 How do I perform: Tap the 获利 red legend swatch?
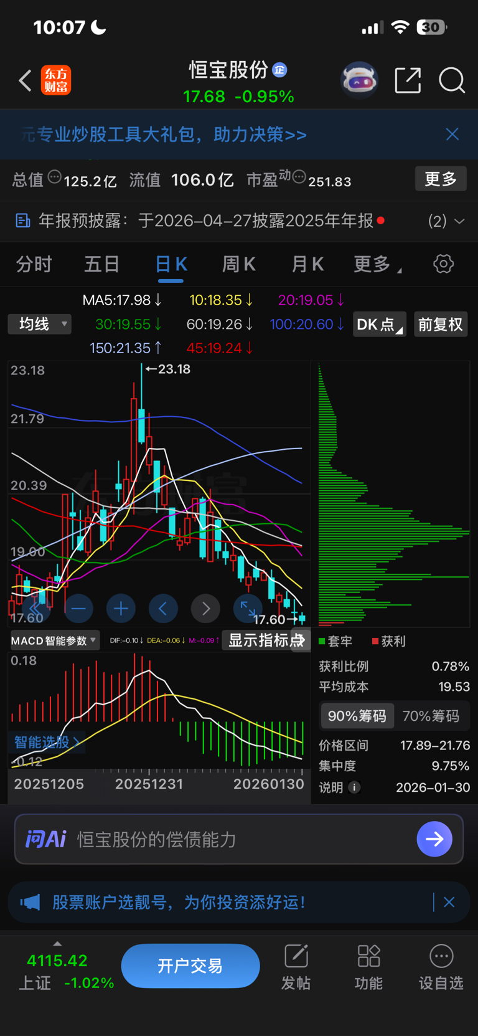point(375,641)
